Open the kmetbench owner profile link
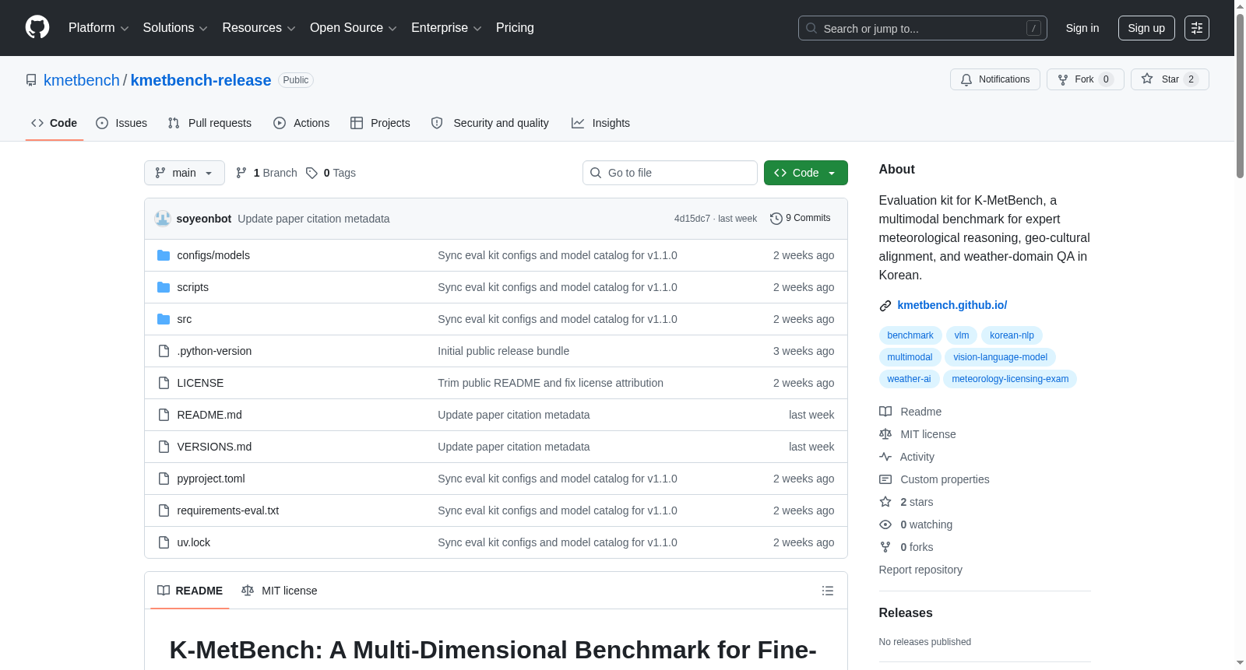The image size is (1246, 670). tap(82, 80)
